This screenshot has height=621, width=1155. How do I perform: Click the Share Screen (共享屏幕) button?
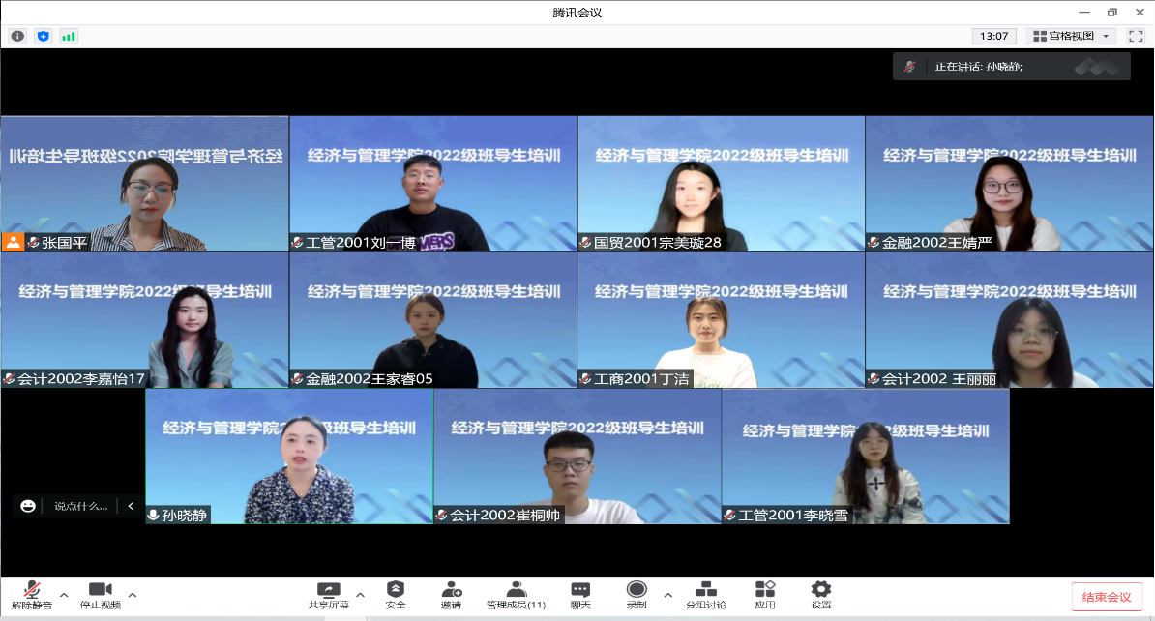click(x=329, y=594)
